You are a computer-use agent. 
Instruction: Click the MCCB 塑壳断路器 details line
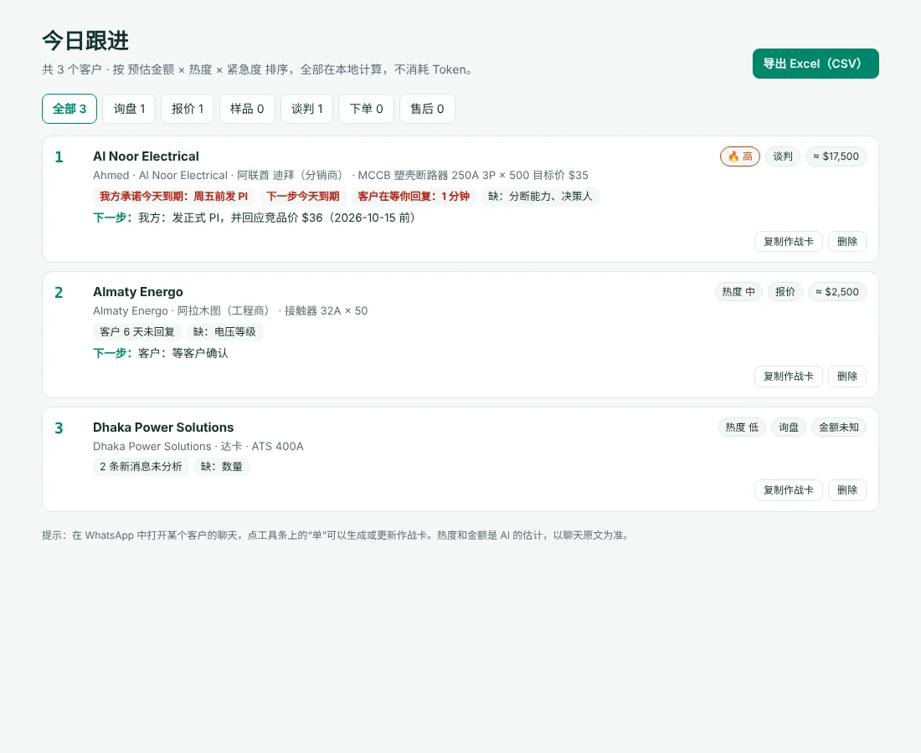341,175
